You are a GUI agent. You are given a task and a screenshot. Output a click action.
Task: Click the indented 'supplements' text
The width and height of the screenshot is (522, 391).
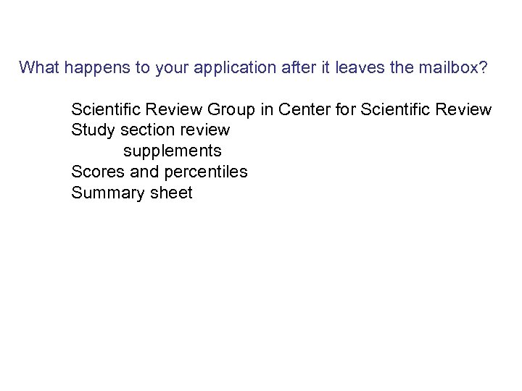(173, 151)
